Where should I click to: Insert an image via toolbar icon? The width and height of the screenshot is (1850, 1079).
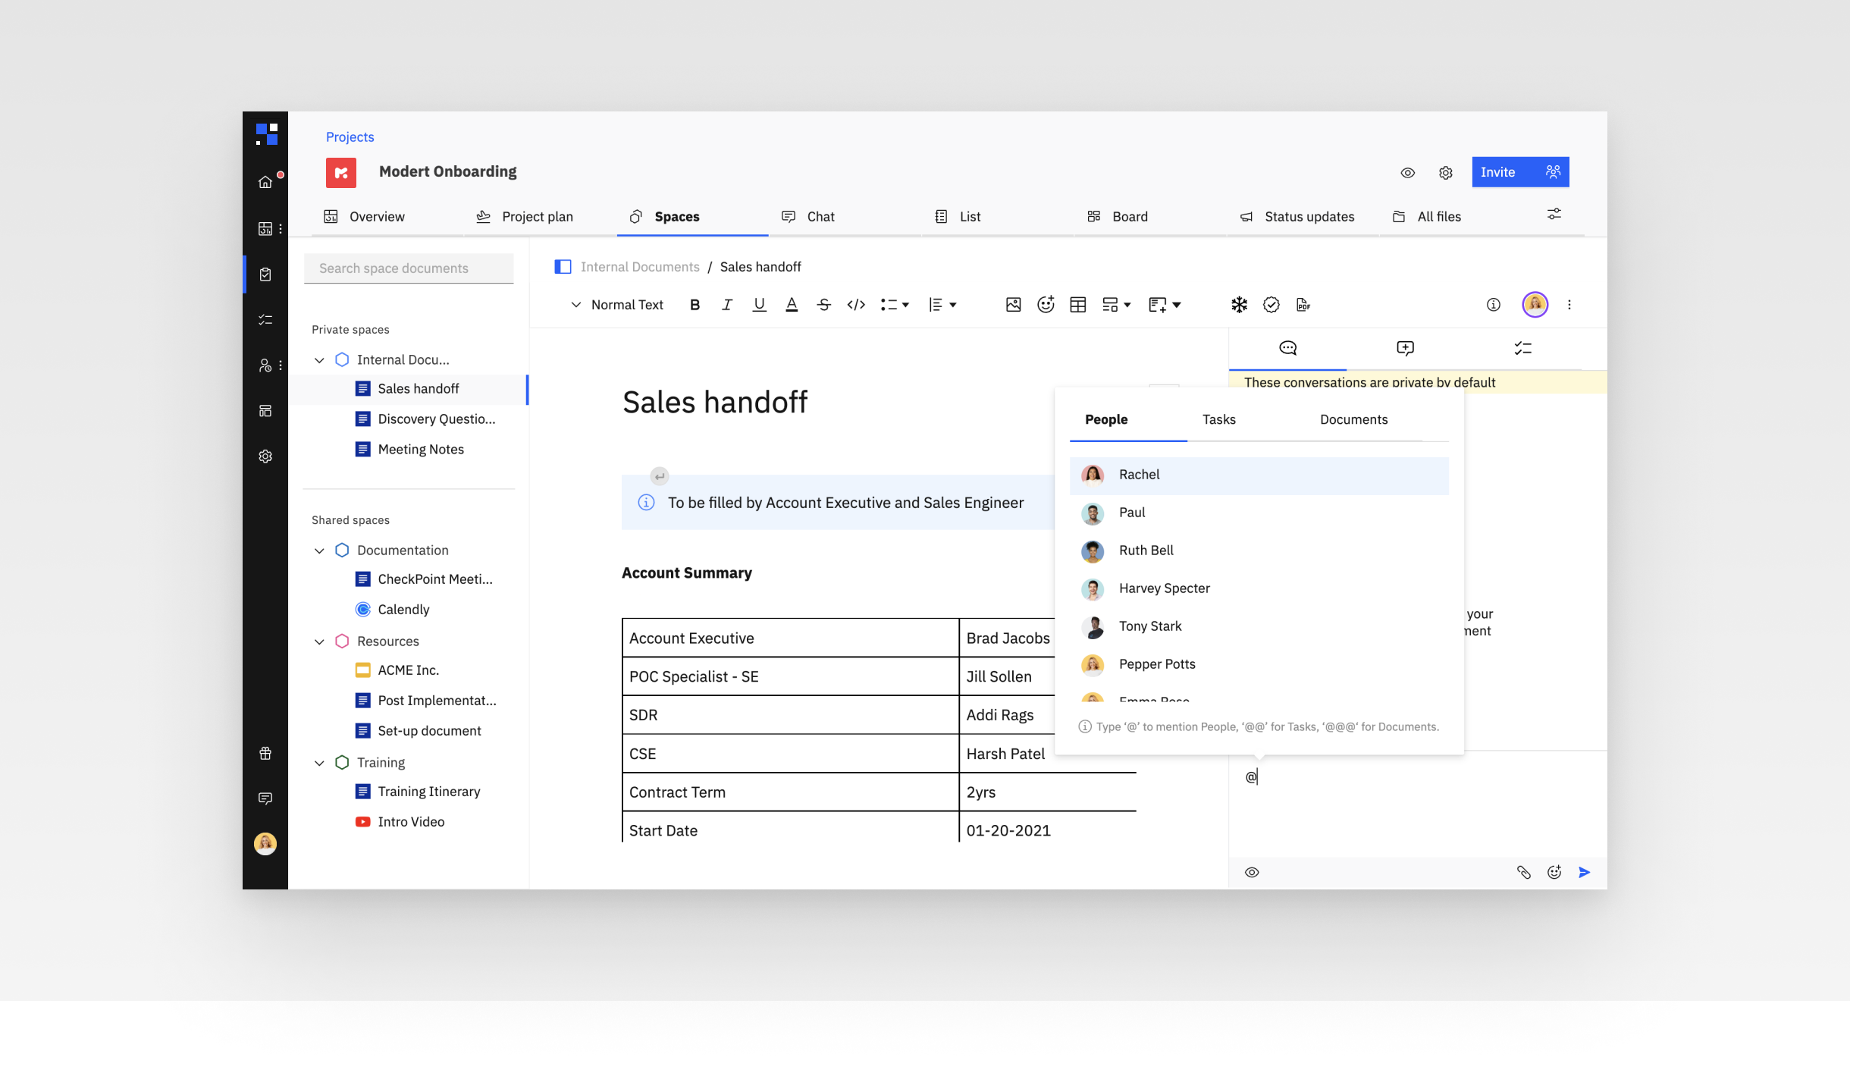coord(1013,305)
